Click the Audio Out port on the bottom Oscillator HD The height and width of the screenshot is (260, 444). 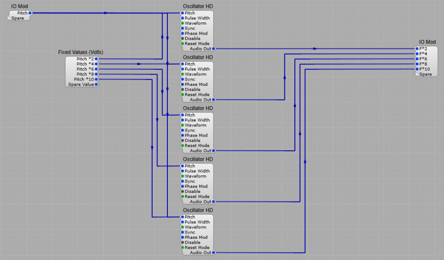click(213, 253)
